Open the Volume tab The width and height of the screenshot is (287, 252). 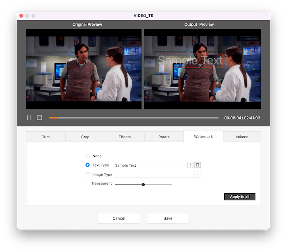pyautogui.click(x=242, y=137)
